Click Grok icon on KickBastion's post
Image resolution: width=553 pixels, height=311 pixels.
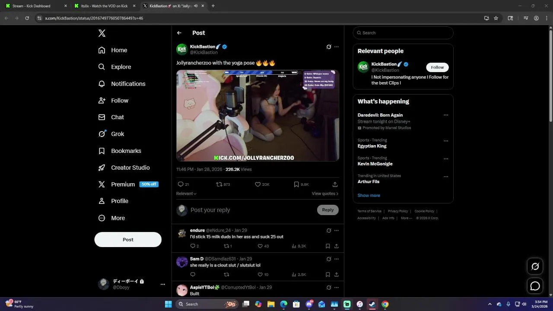tap(329, 47)
